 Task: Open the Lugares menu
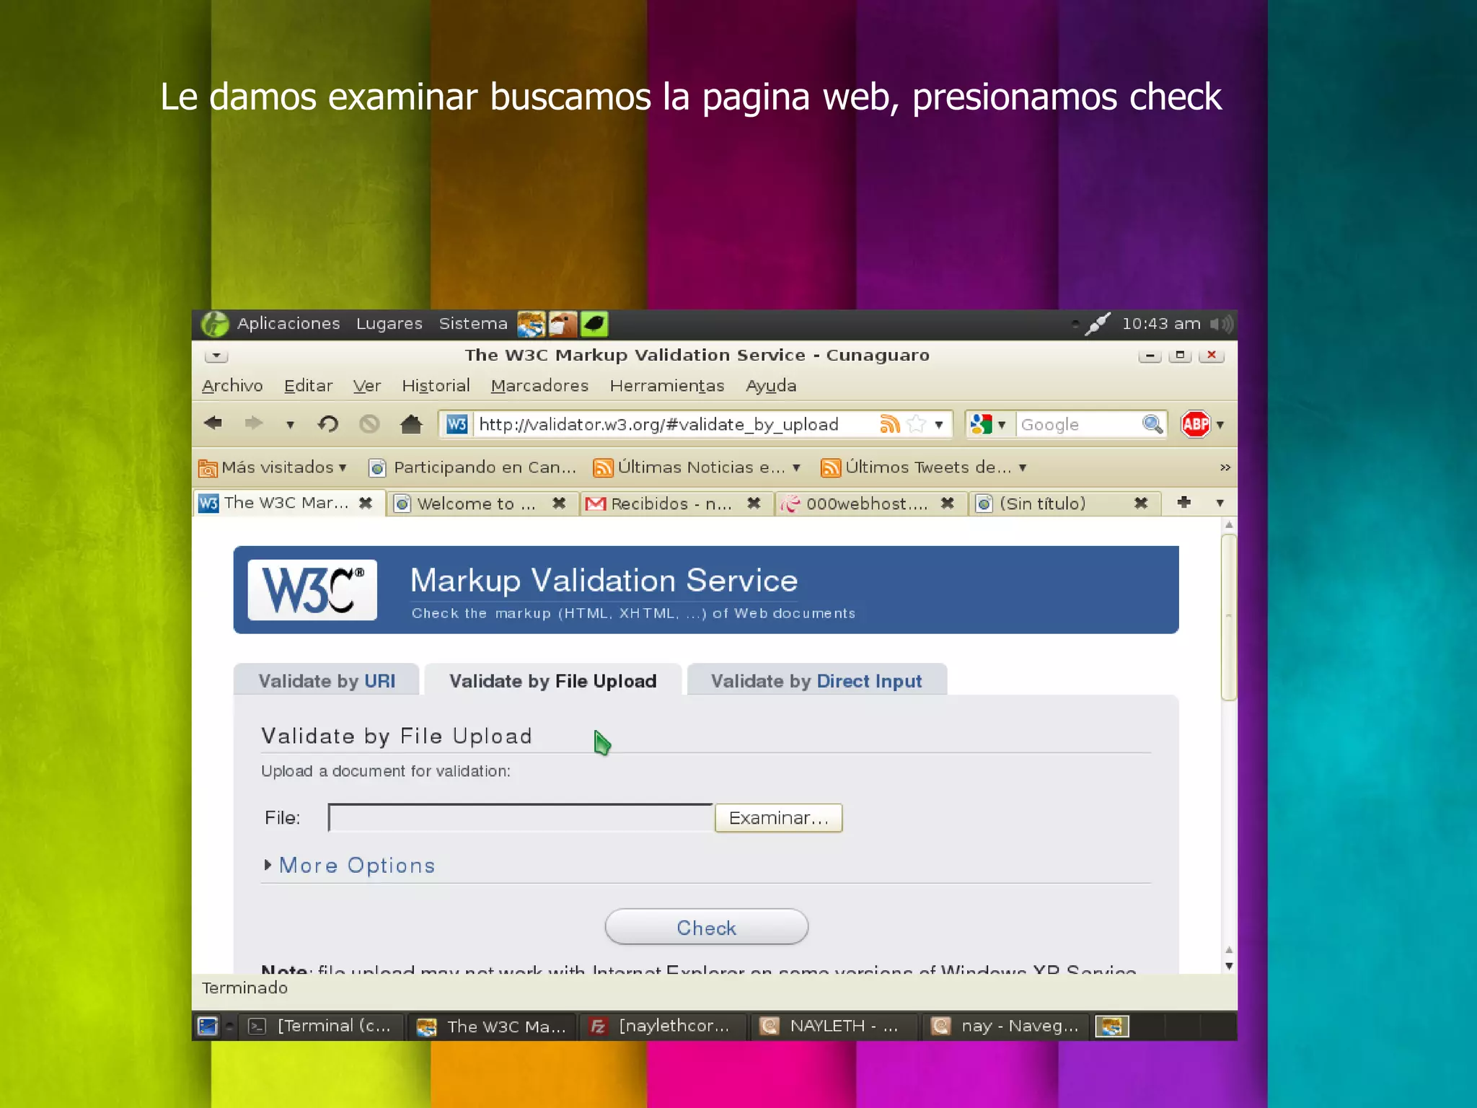(x=389, y=323)
